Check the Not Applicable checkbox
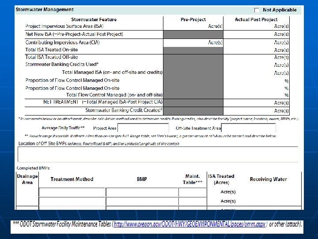Viewport: 318px width, 239px height. [x=257, y=10]
